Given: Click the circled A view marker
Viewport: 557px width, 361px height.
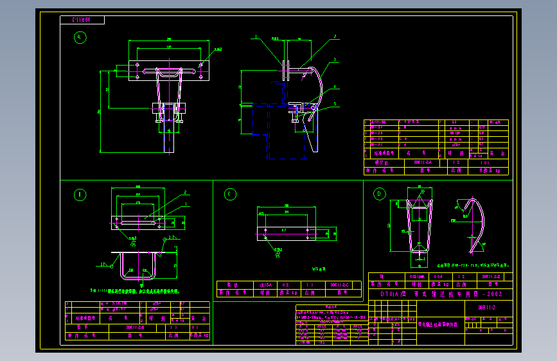Looking at the screenshot, I should click(x=80, y=37).
